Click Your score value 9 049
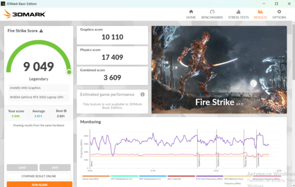This screenshot has height=187, width=295. [x=16, y=116]
